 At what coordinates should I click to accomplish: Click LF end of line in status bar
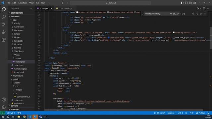coord(186,113)
